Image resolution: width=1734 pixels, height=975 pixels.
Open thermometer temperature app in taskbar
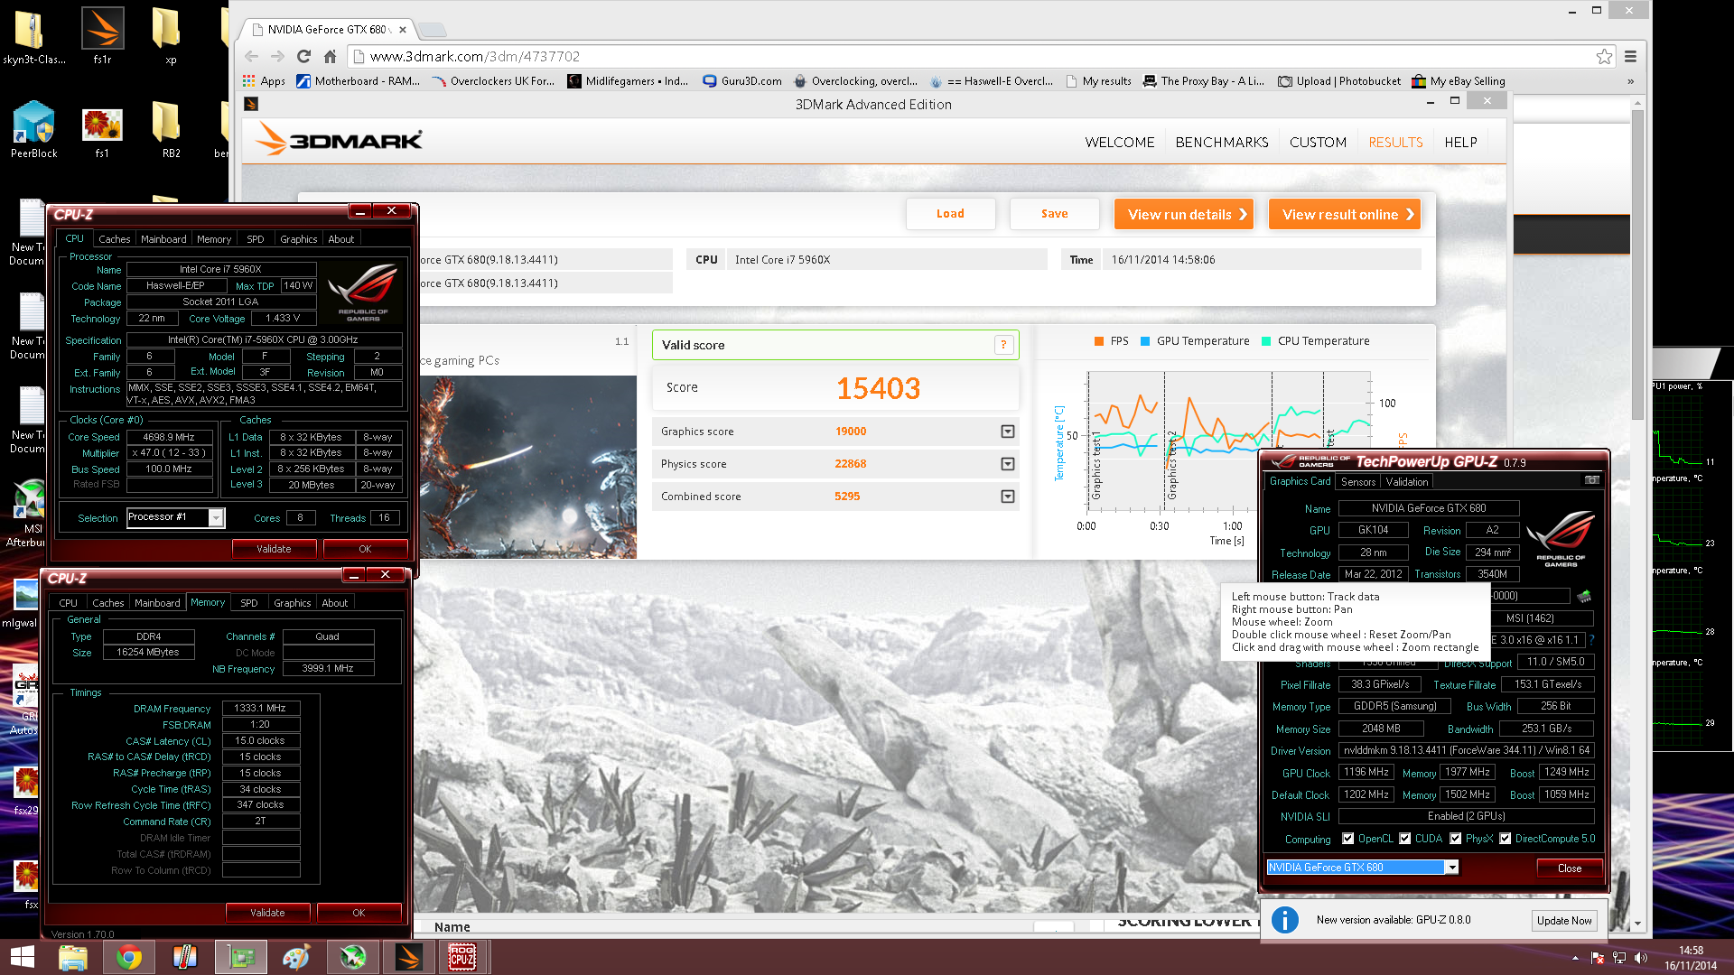[184, 957]
